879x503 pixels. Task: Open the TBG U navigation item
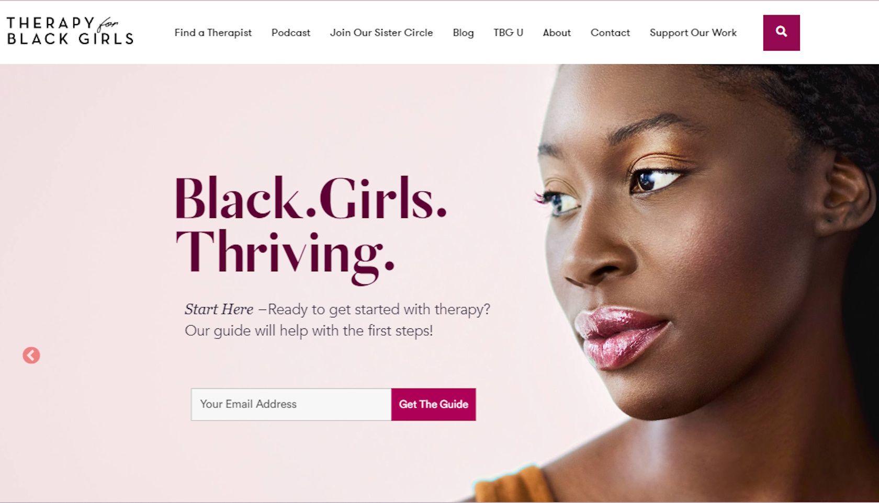click(508, 32)
